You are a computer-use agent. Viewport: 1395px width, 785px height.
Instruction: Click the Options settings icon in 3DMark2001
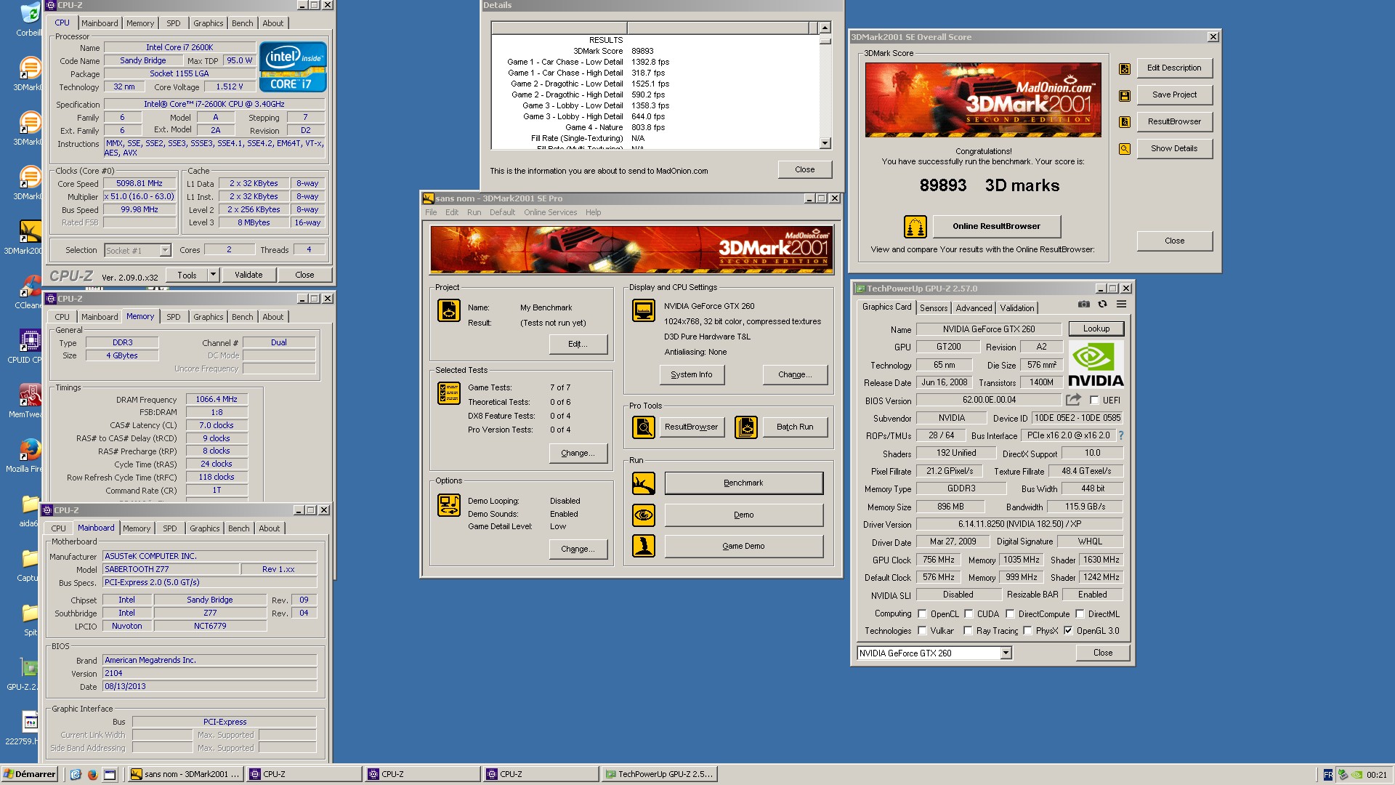click(449, 505)
